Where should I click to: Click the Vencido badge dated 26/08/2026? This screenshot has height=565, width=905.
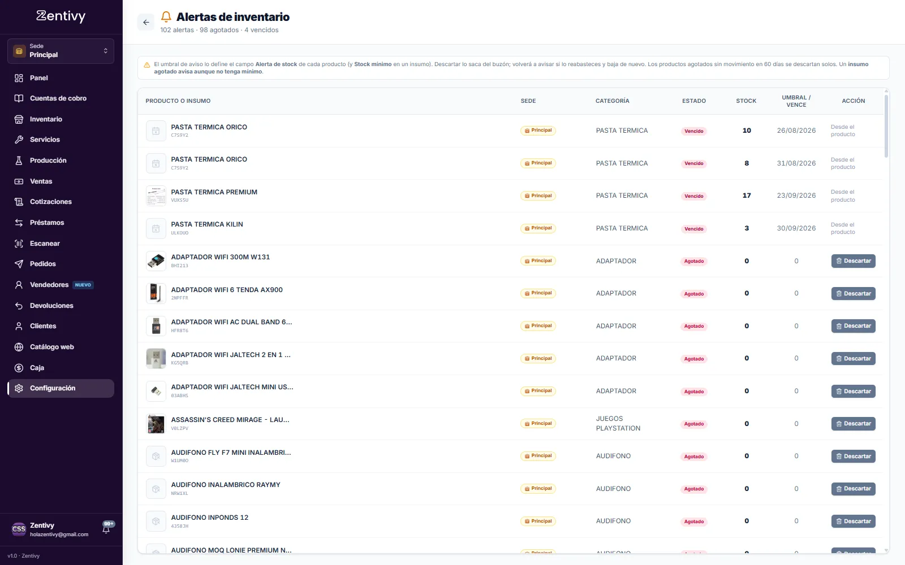click(x=694, y=131)
